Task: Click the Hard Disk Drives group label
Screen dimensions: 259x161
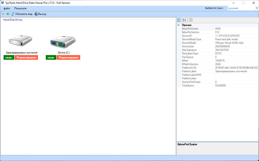Action: 13,20
